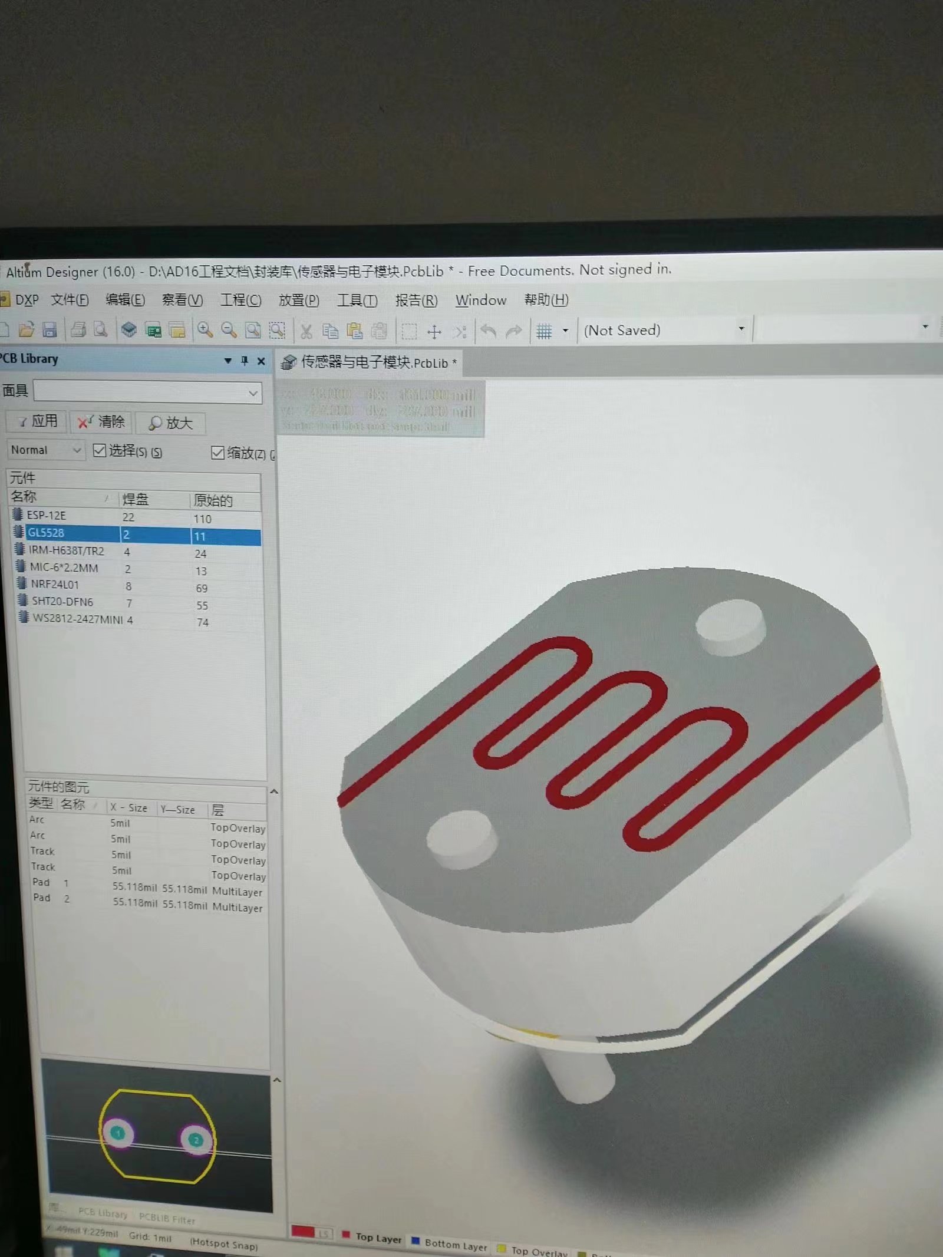Click the red LS layer color swatch
The width and height of the screenshot is (943, 1257).
(x=304, y=1232)
